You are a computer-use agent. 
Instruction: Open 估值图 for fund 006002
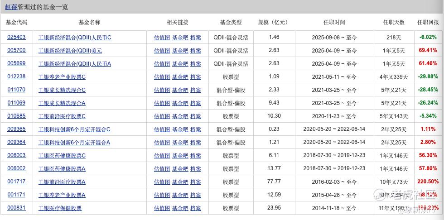tap(162, 169)
